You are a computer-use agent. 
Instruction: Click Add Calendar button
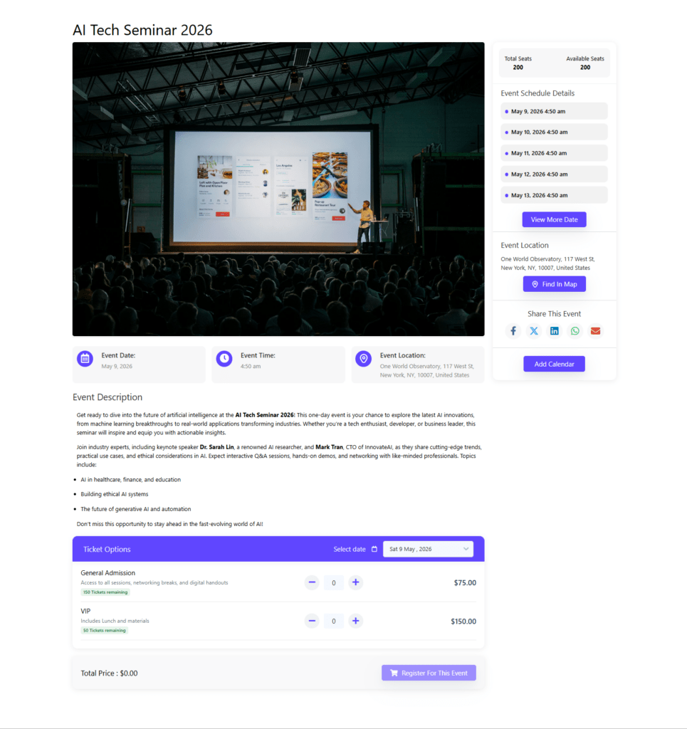(x=554, y=364)
